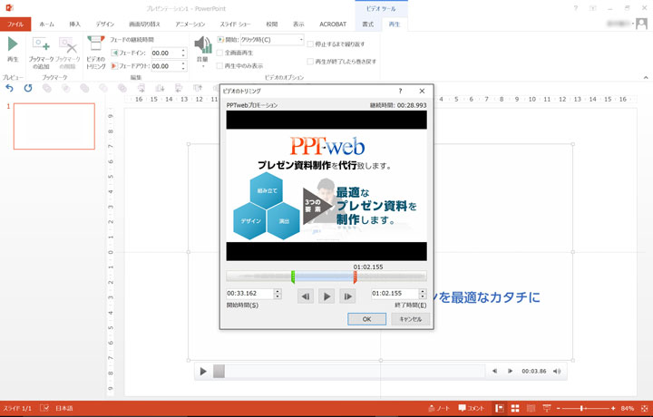
Task: Click the undo arrow in quick access toolbar
Action: (9, 88)
